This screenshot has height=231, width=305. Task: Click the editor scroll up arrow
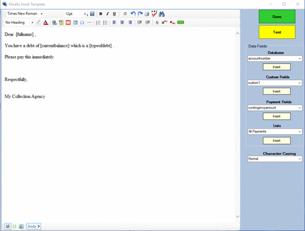coord(237,34)
